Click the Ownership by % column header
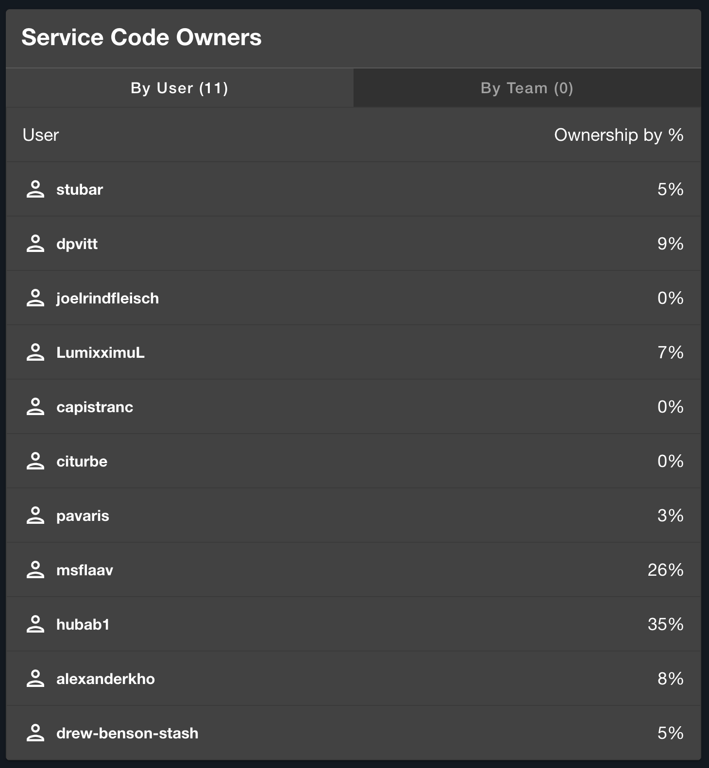The height and width of the screenshot is (768, 709). click(x=619, y=135)
